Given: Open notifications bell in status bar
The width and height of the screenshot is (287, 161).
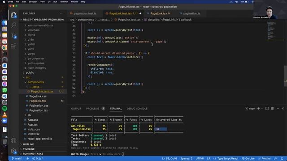Looking at the screenshot, I should pyautogui.click(x=282, y=158).
